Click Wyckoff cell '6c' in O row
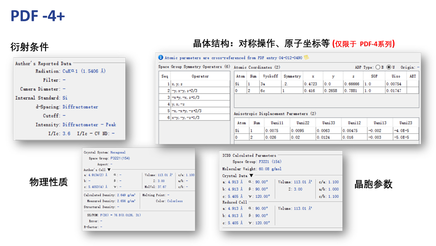This screenshot has height=246, width=436. click(x=270, y=91)
